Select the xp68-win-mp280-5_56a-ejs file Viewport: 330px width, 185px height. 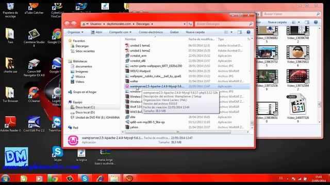tap(147, 122)
